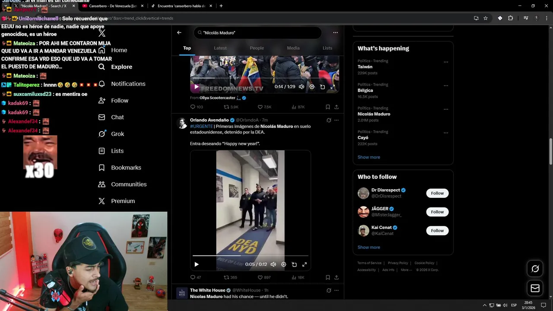This screenshot has height=311, width=553.
Task: Open Notifications in the sidebar
Action: pyautogui.click(x=122, y=84)
